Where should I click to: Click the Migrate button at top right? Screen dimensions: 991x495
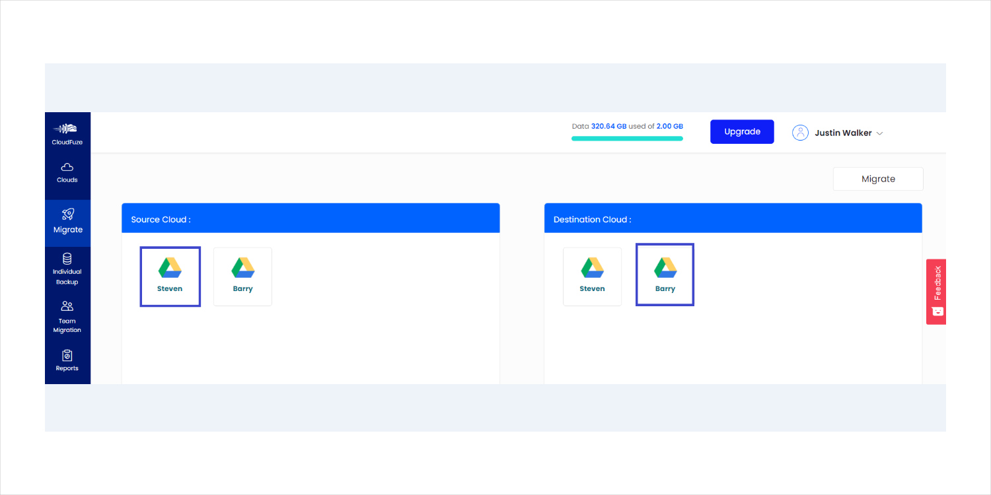pos(878,179)
